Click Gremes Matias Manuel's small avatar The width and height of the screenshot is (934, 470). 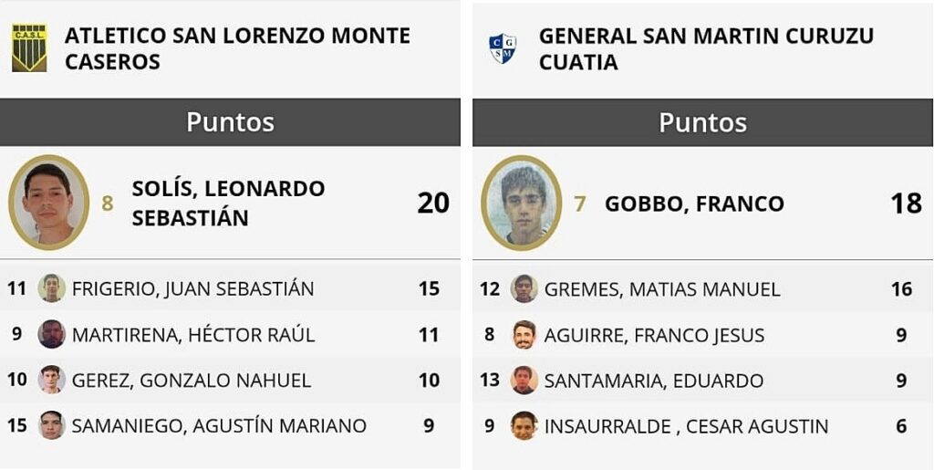click(x=524, y=288)
